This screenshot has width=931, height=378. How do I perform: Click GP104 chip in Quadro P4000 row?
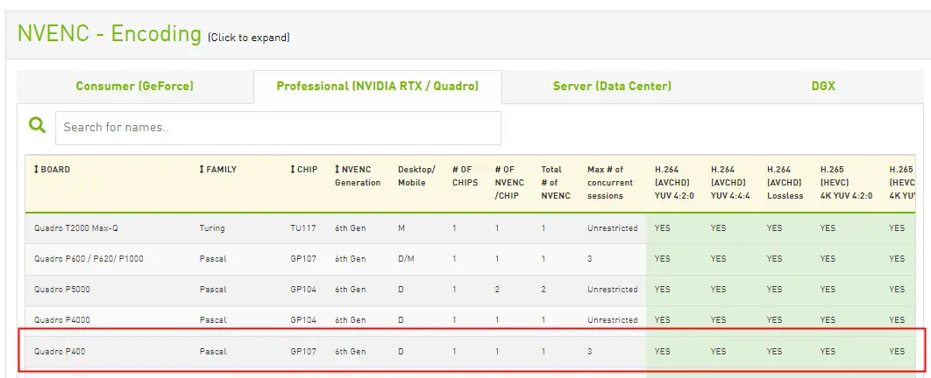coord(303,320)
